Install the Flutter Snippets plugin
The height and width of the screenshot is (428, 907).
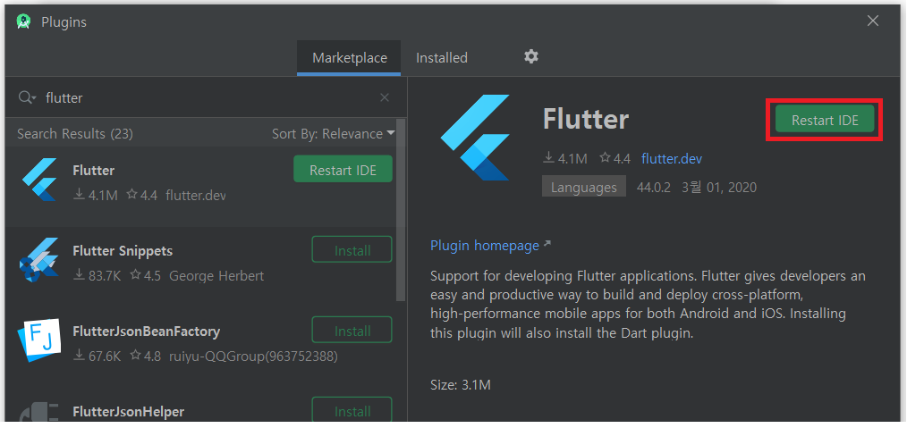pyautogui.click(x=352, y=251)
